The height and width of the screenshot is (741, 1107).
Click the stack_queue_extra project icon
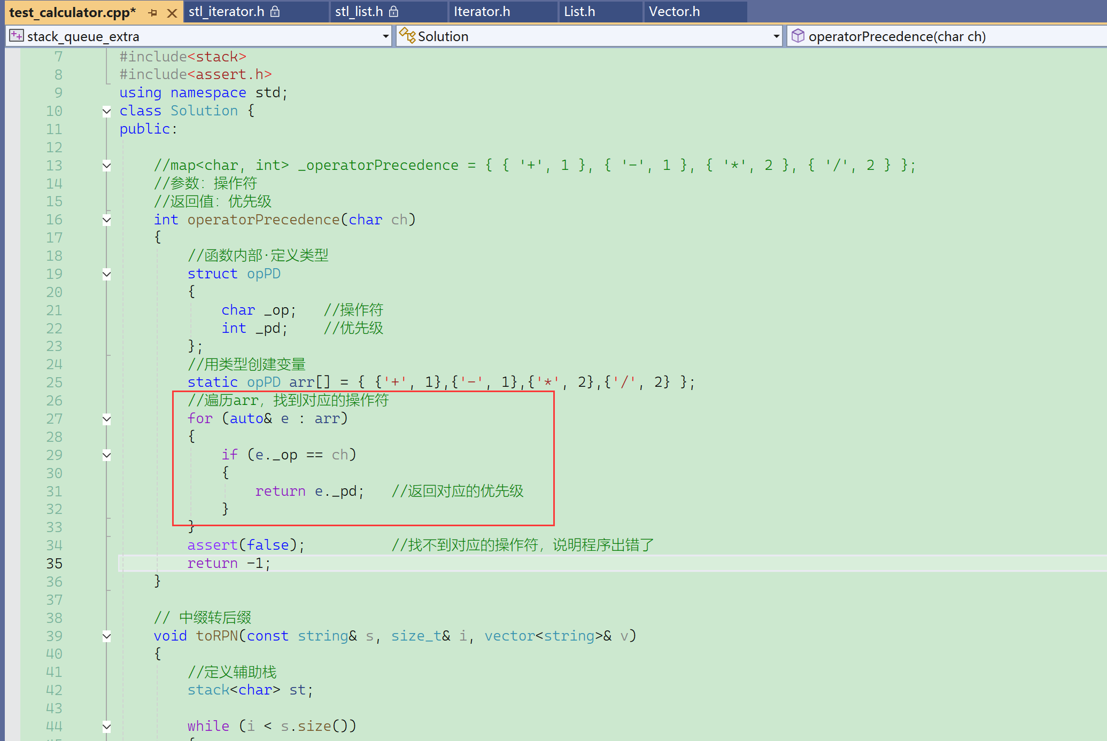(17, 36)
